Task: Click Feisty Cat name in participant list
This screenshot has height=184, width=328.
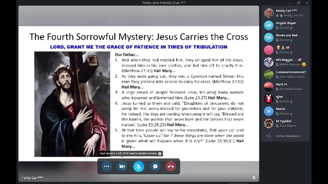Action: 286,11
